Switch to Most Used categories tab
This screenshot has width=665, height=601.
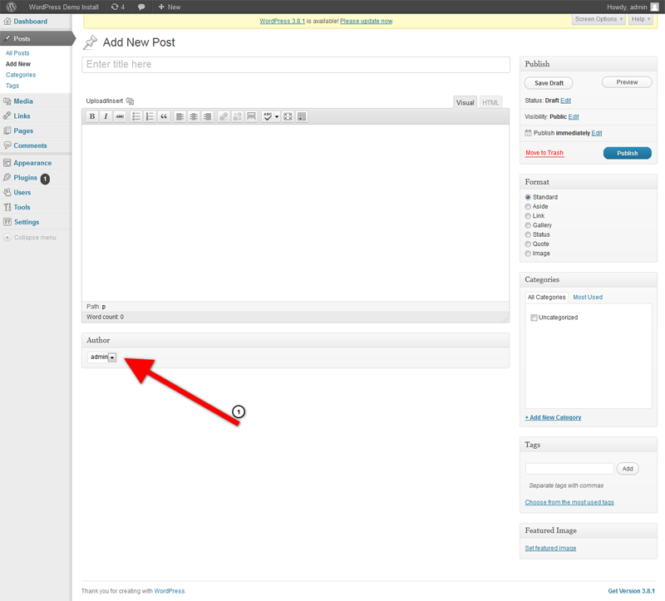coord(588,298)
